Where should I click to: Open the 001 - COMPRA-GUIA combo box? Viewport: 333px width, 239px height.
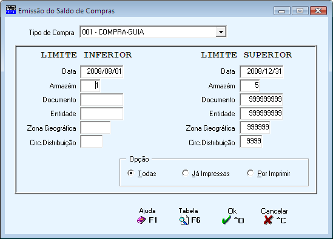153,32
